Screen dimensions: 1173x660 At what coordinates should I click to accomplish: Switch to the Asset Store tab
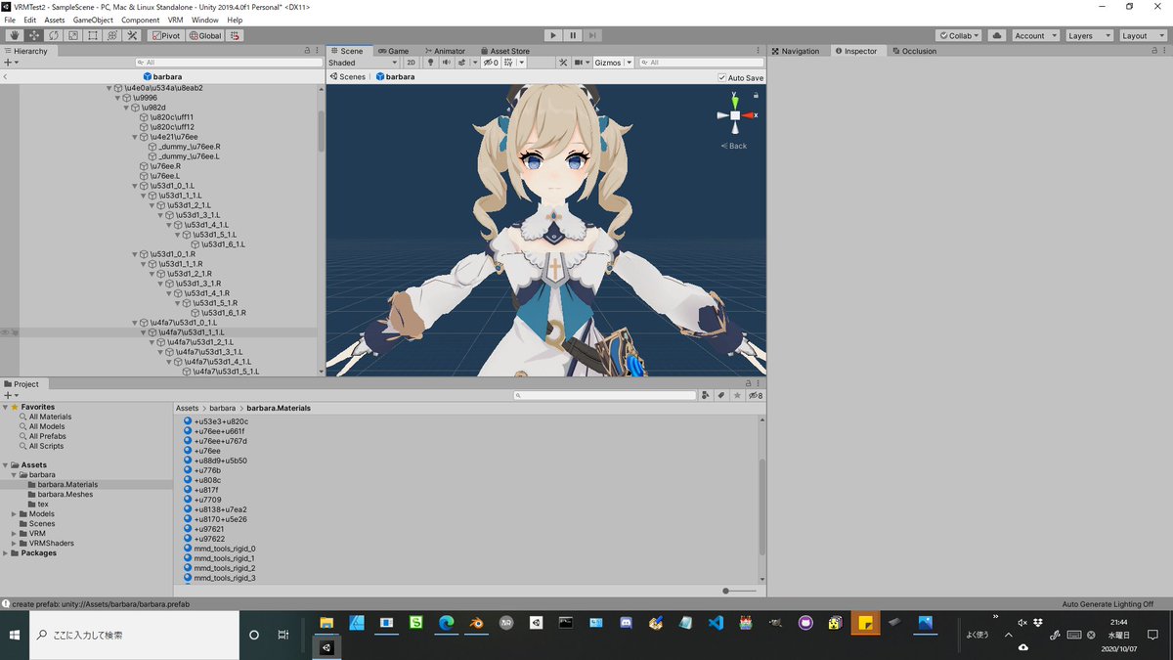click(503, 51)
